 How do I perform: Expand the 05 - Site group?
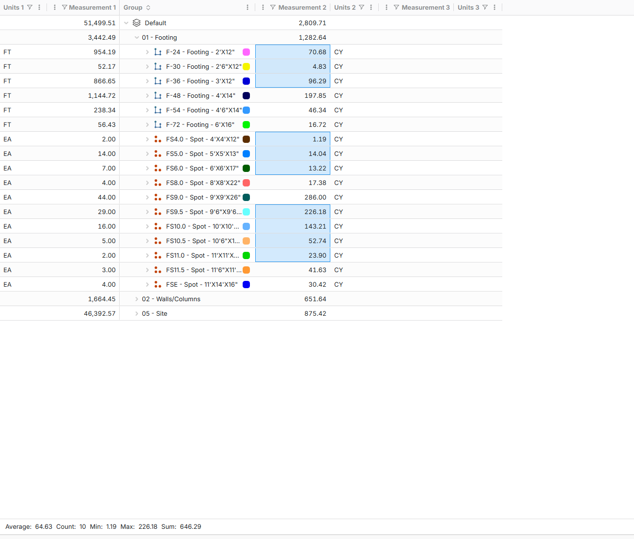(x=137, y=313)
